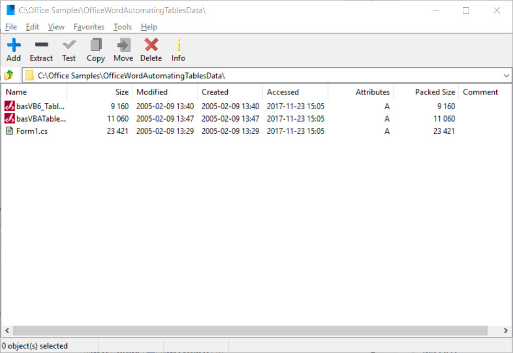Click the Move arrow icon

pos(123,45)
